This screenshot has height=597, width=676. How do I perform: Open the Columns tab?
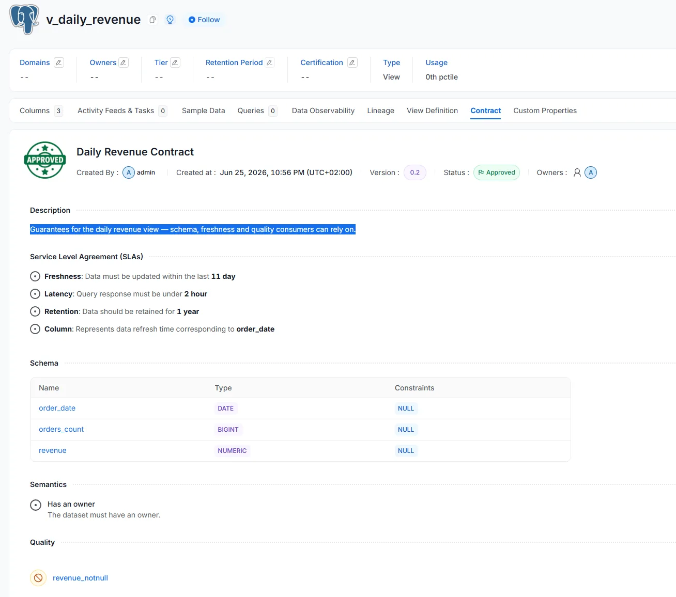(41, 111)
